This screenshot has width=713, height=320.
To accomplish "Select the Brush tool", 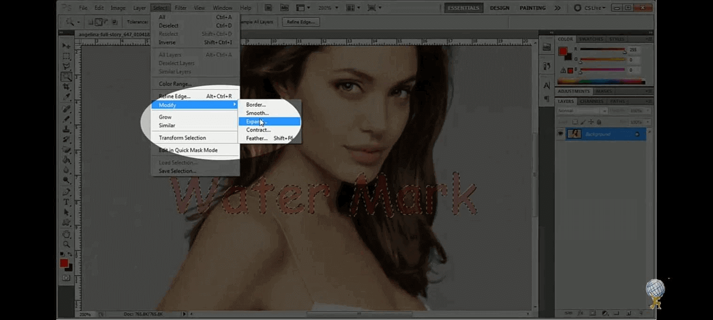I will click(66, 119).
